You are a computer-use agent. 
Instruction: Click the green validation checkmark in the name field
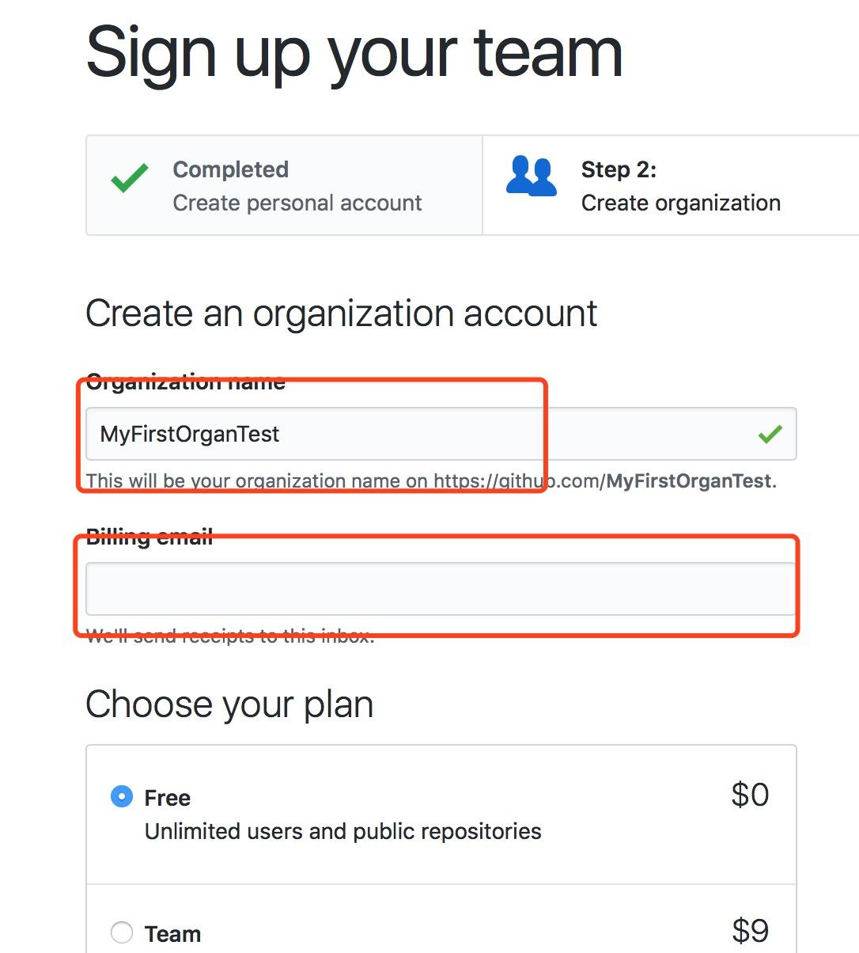(x=770, y=434)
